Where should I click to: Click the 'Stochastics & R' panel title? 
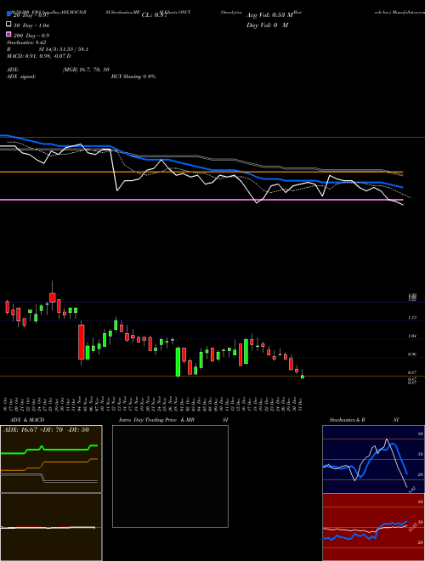pos(347,420)
